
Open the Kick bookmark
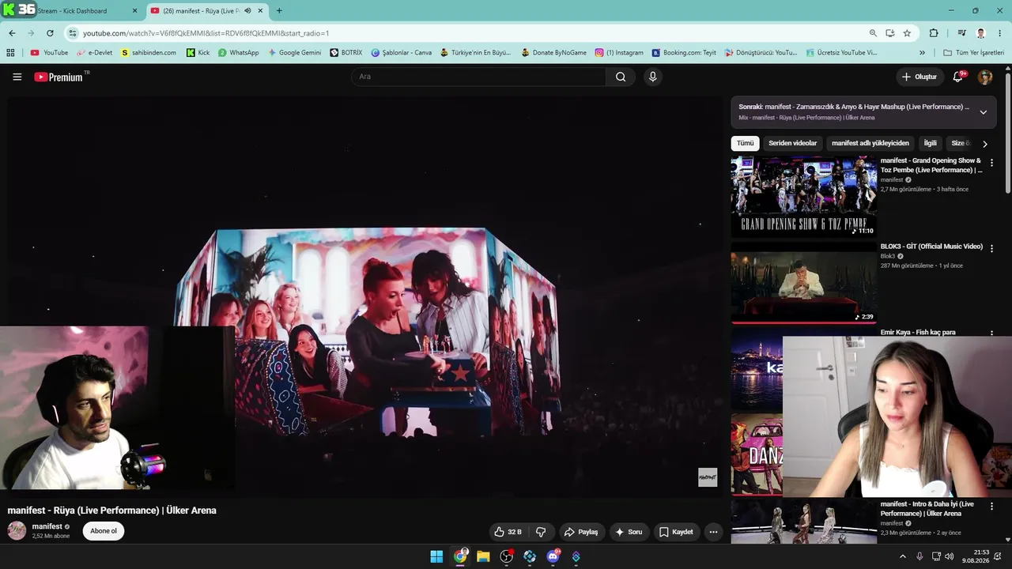[198, 53]
